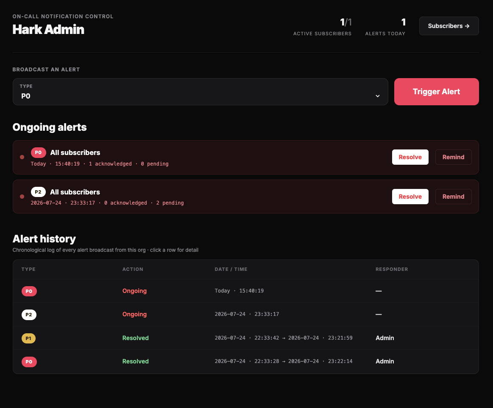Click the Hark Admin title
Screen dimensions: 493x408
click(x=48, y=29)
